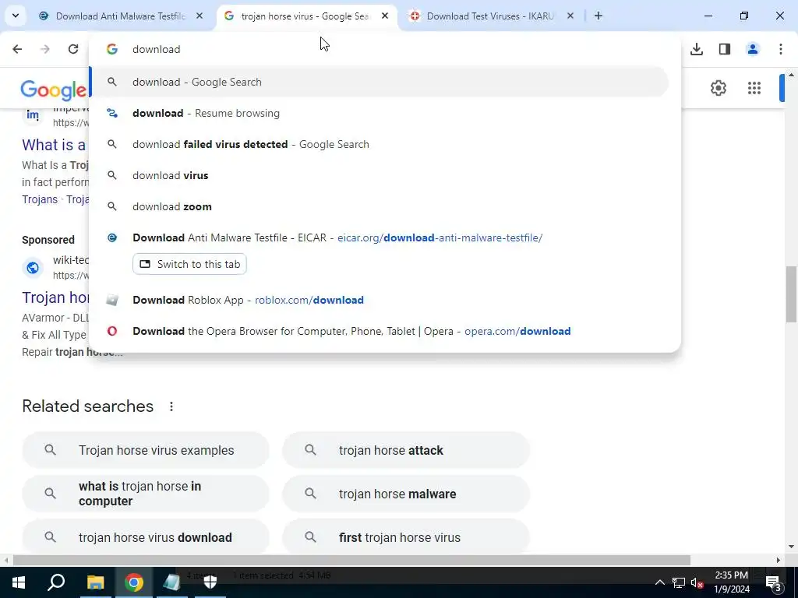Screen dimensions: 798x598
Task: Click the horizontal scrollbar thumb
Action: coord(351,560)
